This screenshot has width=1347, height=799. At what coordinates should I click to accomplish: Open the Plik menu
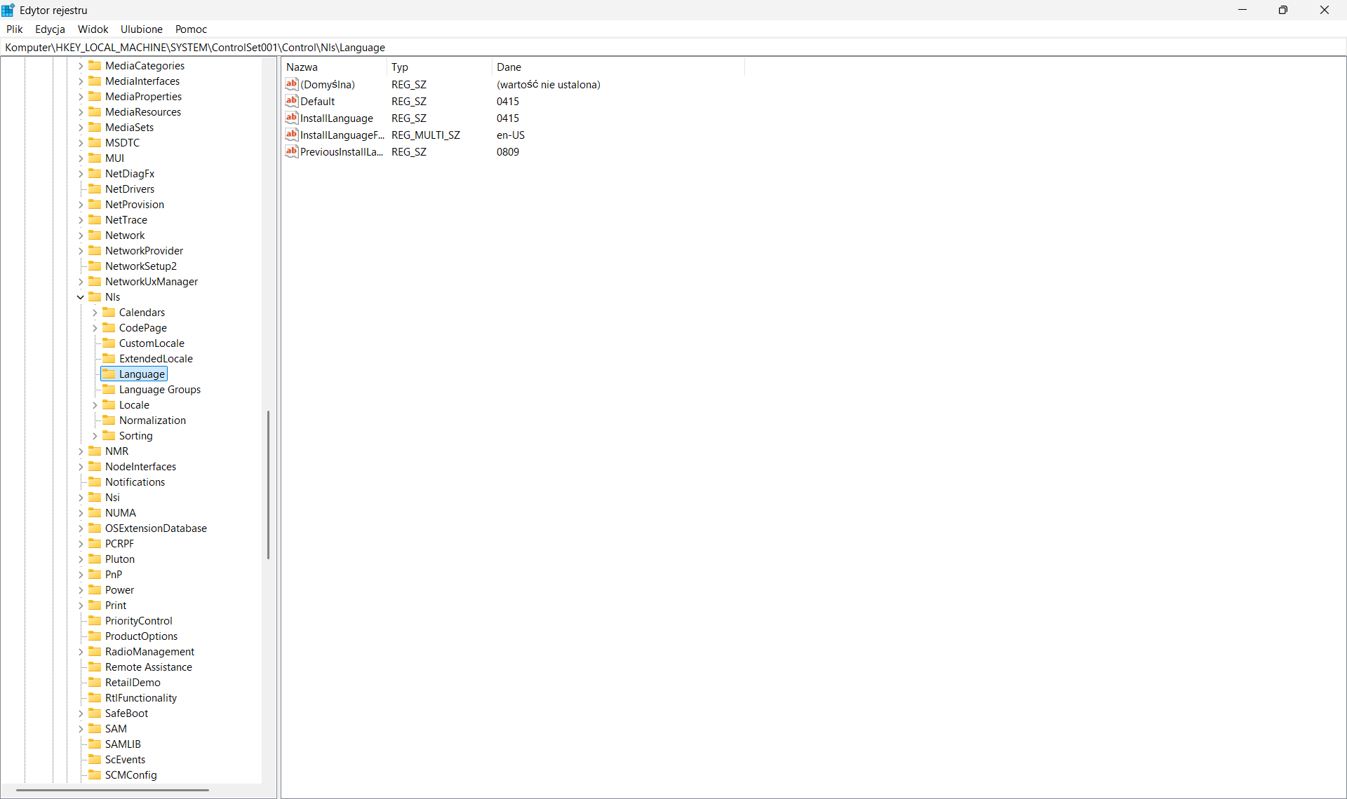(x=15, y=29)
